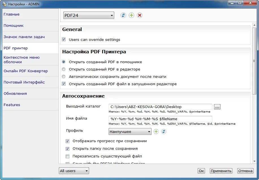This screenshot has height=180, width=259.
Task: Click the refresh printer list icon
Action: [x=123, y=15]
